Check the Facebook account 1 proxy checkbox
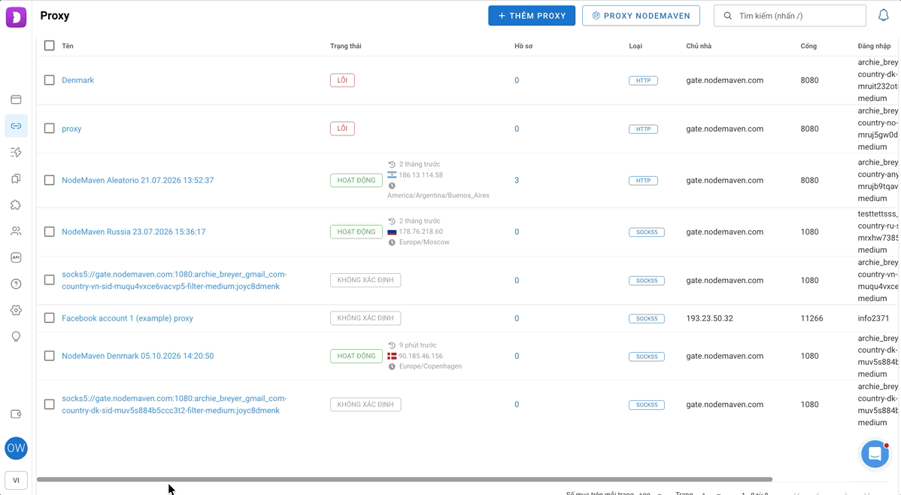This screenshot has height=495, width=901. coord(50,318)
